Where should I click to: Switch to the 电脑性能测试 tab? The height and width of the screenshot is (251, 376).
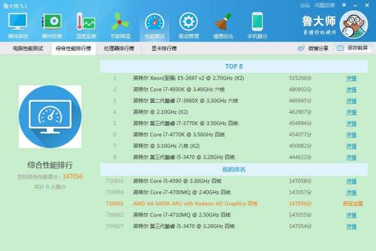click(x=28, y=48)
